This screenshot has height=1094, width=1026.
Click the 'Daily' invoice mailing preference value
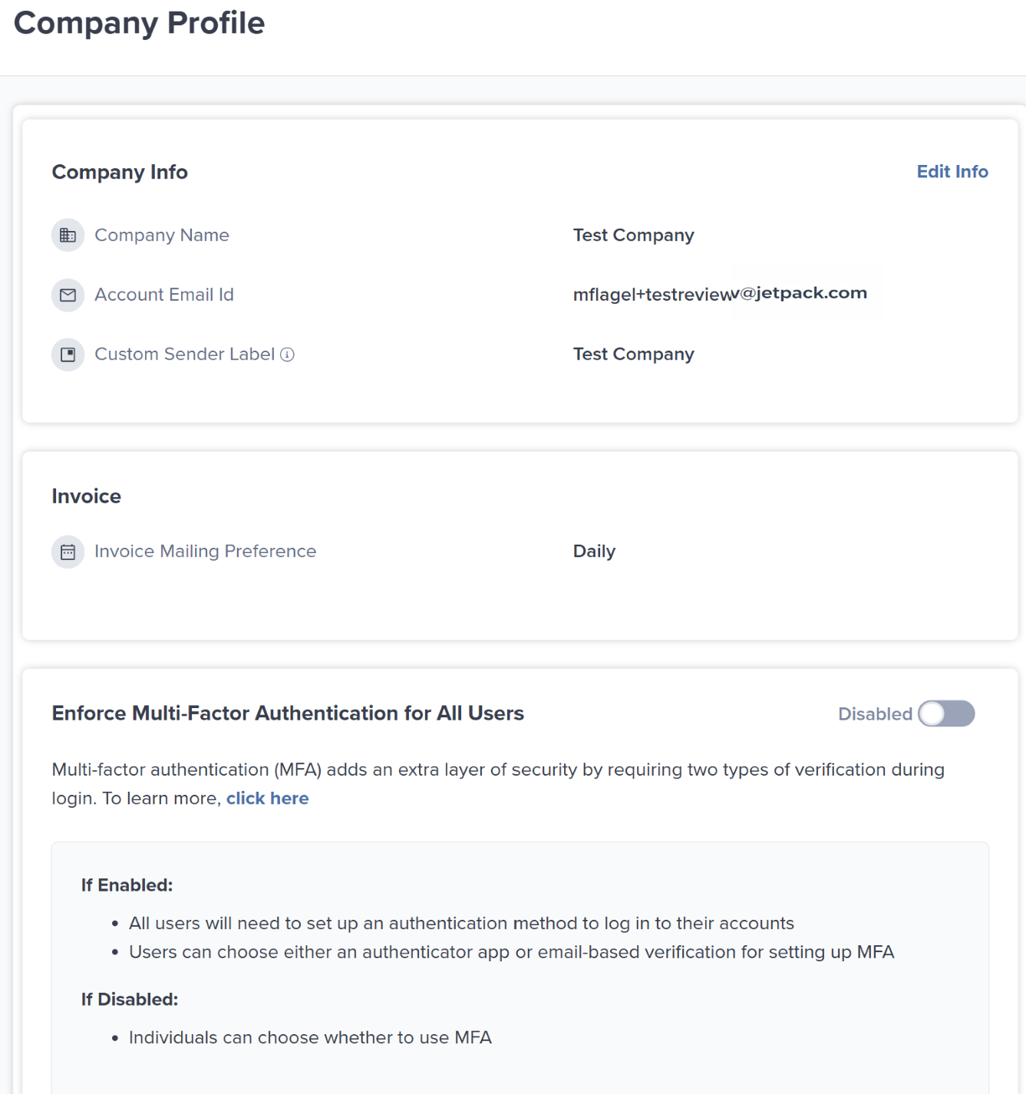click(x=594, y=551)
